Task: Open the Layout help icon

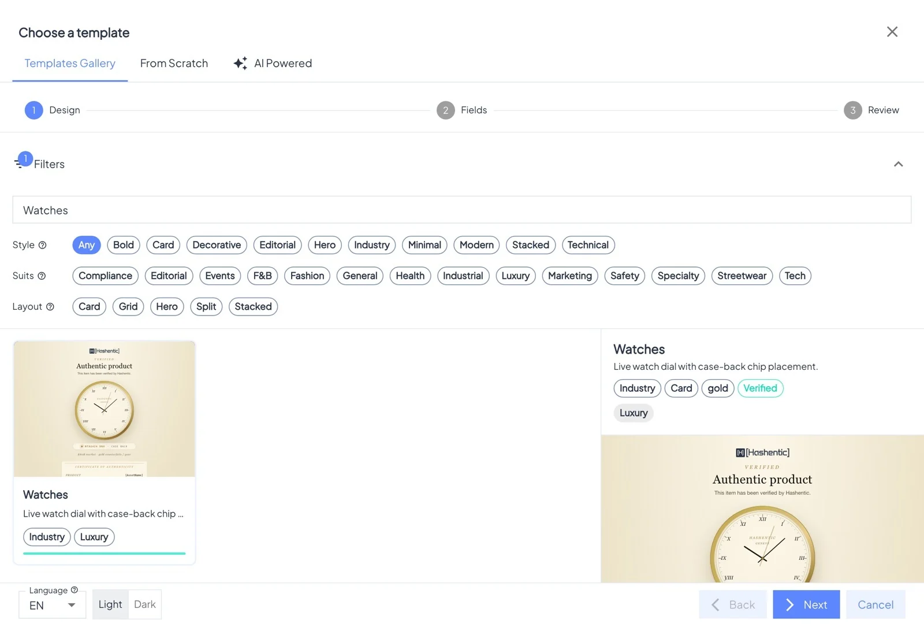Action: pos(50,307)
